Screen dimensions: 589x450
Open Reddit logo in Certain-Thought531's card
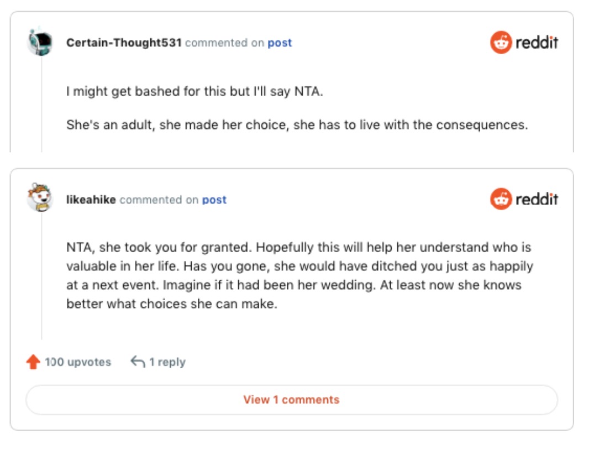pyautogui.click(x=524, y=43)
